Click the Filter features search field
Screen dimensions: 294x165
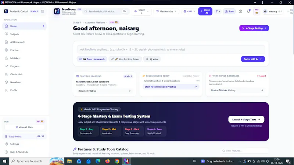(244, 151)
